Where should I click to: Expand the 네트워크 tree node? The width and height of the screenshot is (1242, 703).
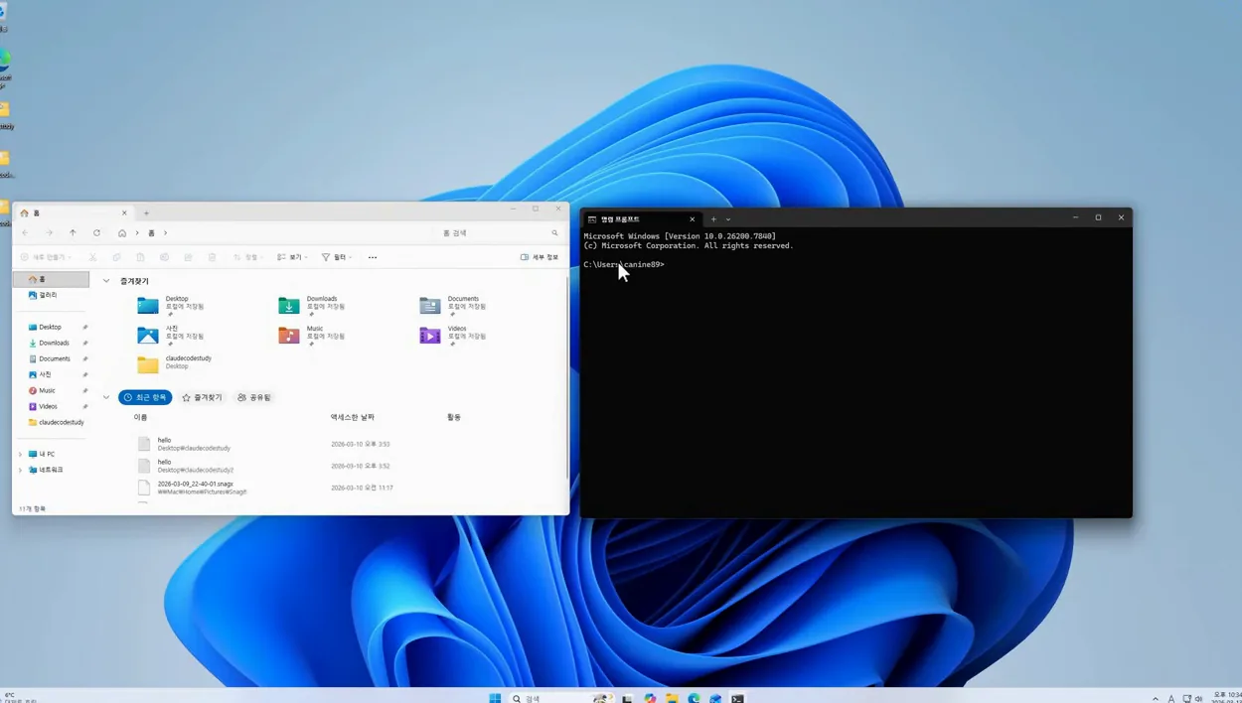[20, 470]
